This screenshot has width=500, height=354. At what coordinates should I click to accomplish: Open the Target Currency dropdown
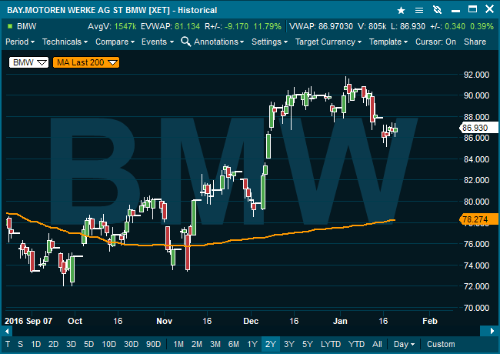point(328,42)
